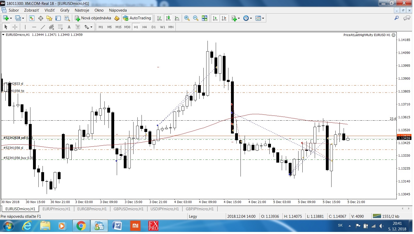Open the Grafy menu
Image resolution: width=414 pixels, height=234 pixels.
pyautogui.click(x=65, y=10)
